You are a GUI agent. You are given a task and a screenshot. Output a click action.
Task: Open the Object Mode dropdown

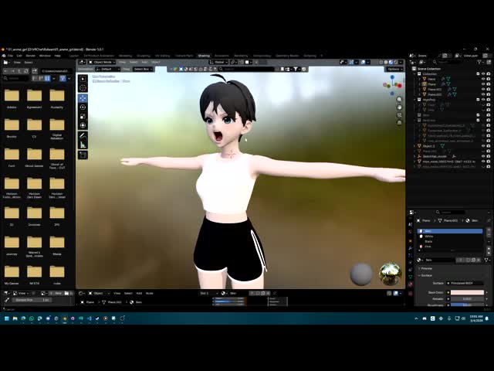tap(101, 62)
